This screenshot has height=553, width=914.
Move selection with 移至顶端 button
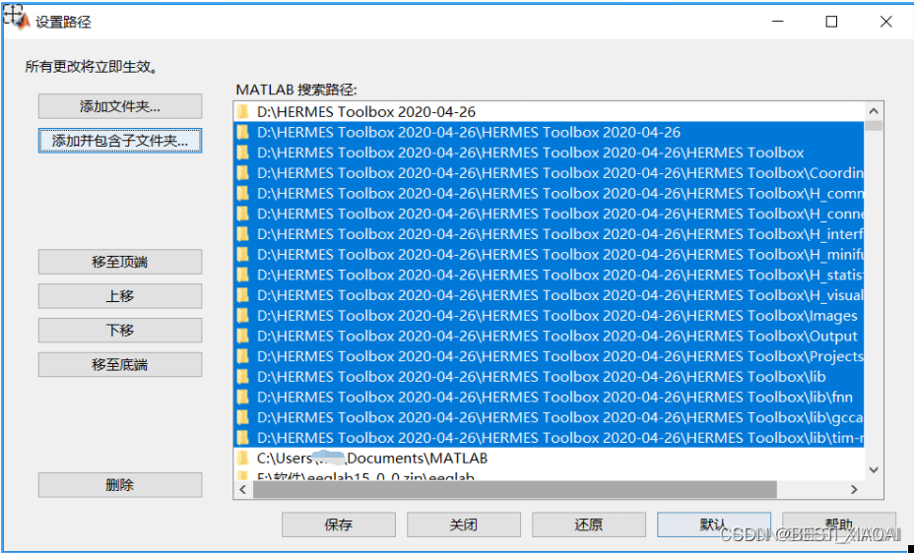click(120, 262)
